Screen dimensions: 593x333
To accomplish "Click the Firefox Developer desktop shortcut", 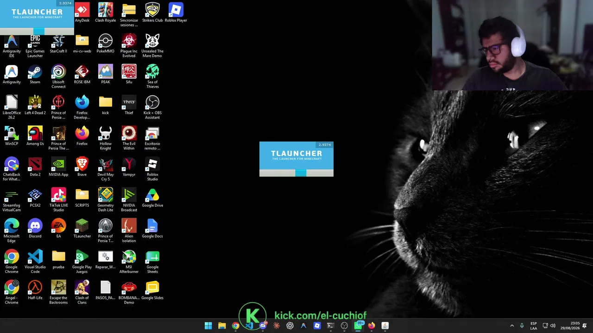I will 82,108.
